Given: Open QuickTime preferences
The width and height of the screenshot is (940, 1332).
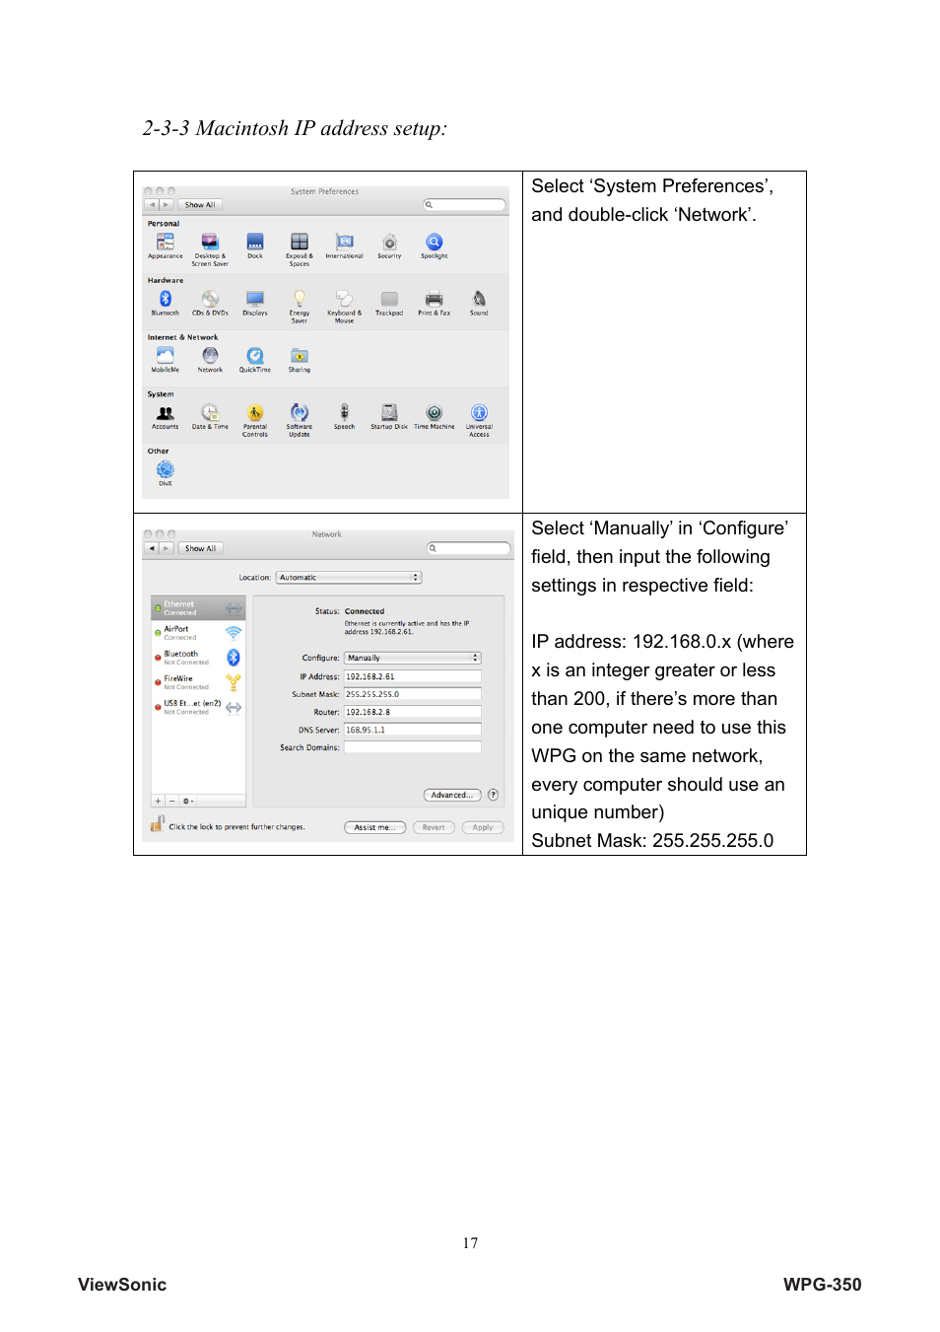Looking at the screenshot, I should (x=255, y=360).
